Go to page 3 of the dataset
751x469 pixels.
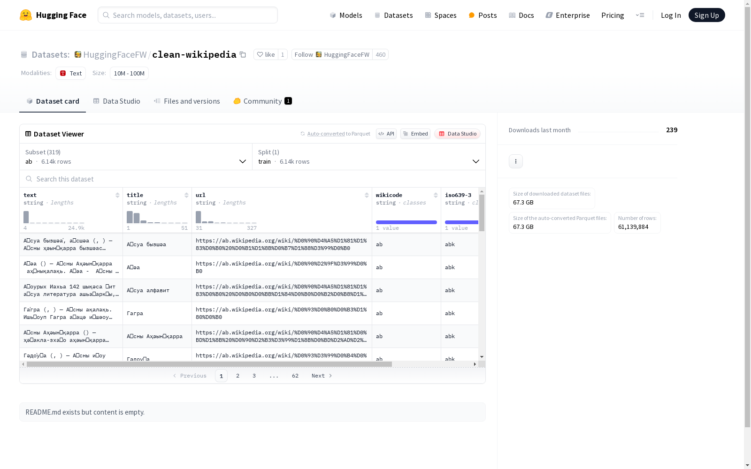[254, 376]
